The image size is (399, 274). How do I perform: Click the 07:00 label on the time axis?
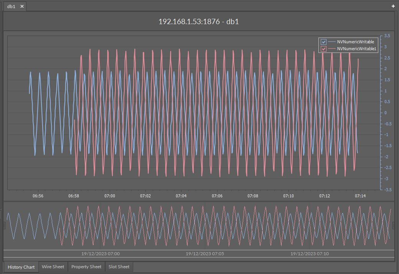110,196
